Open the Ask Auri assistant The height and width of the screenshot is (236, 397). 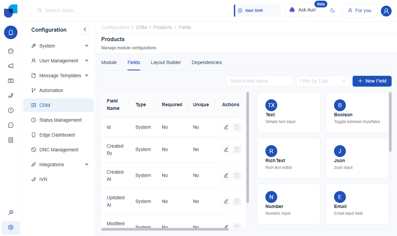pyautogui.click(x=302, y=10)
